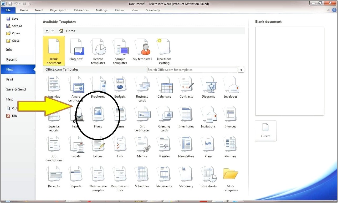Open the Recent documents section
The width and height of the screenshot is (338, 203).
click(x=11, y=60)
